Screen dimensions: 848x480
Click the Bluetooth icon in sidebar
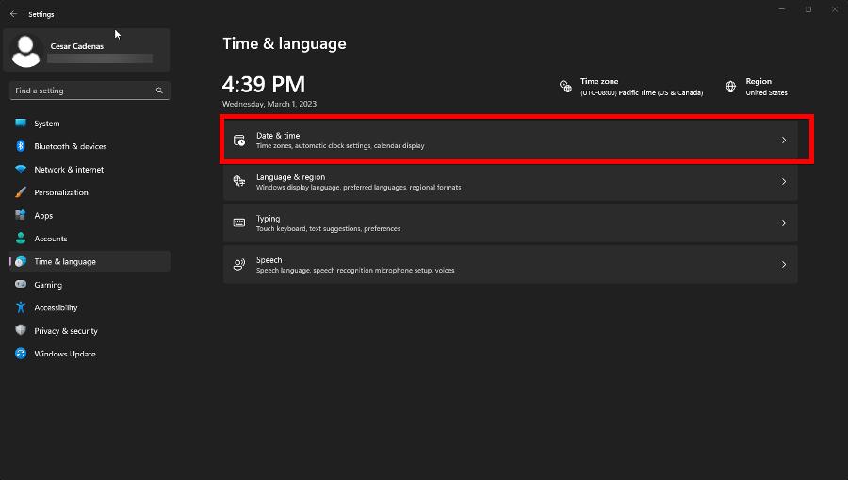coord(21,145)
